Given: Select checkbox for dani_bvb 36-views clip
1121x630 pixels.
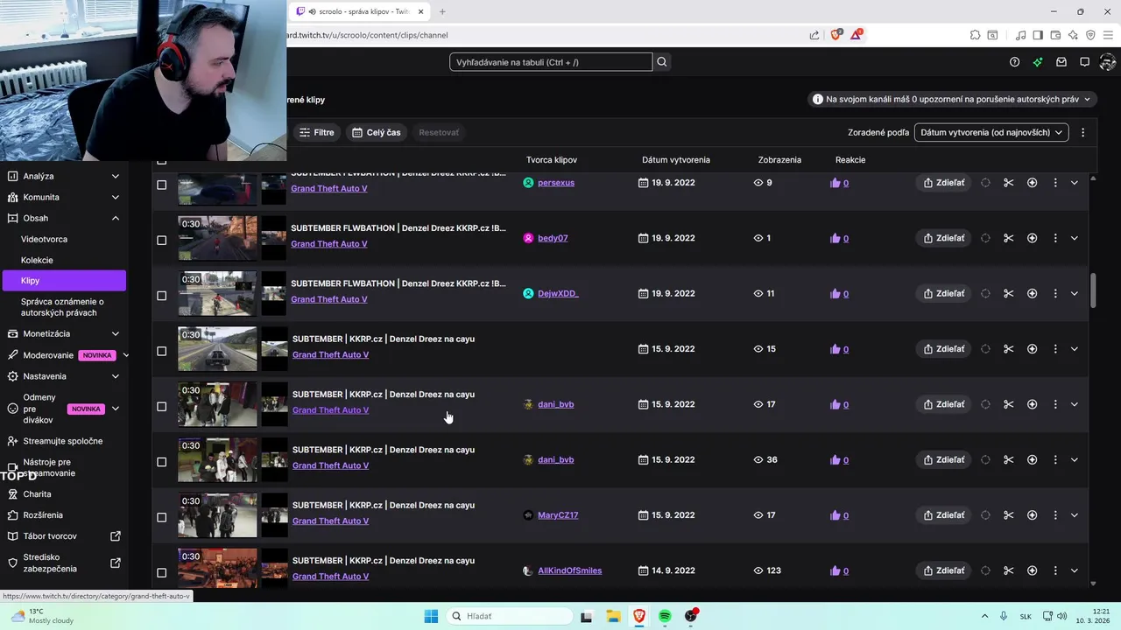Looking at the screenshot, I should click(161, 462).
